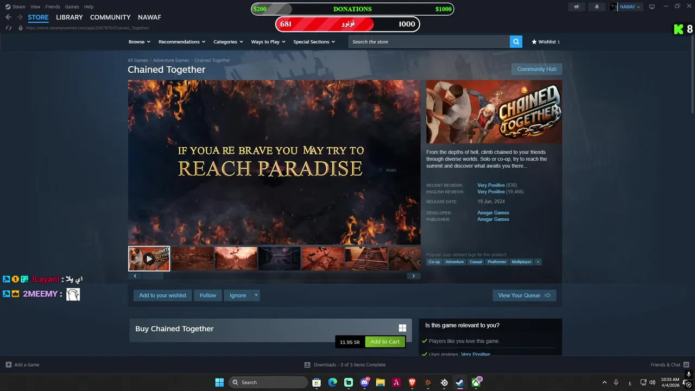Open Microsoft Store from taskbar

[317, 382]
